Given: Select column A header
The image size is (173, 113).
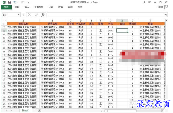Looking at the screenshot, I should coord(23,20).
